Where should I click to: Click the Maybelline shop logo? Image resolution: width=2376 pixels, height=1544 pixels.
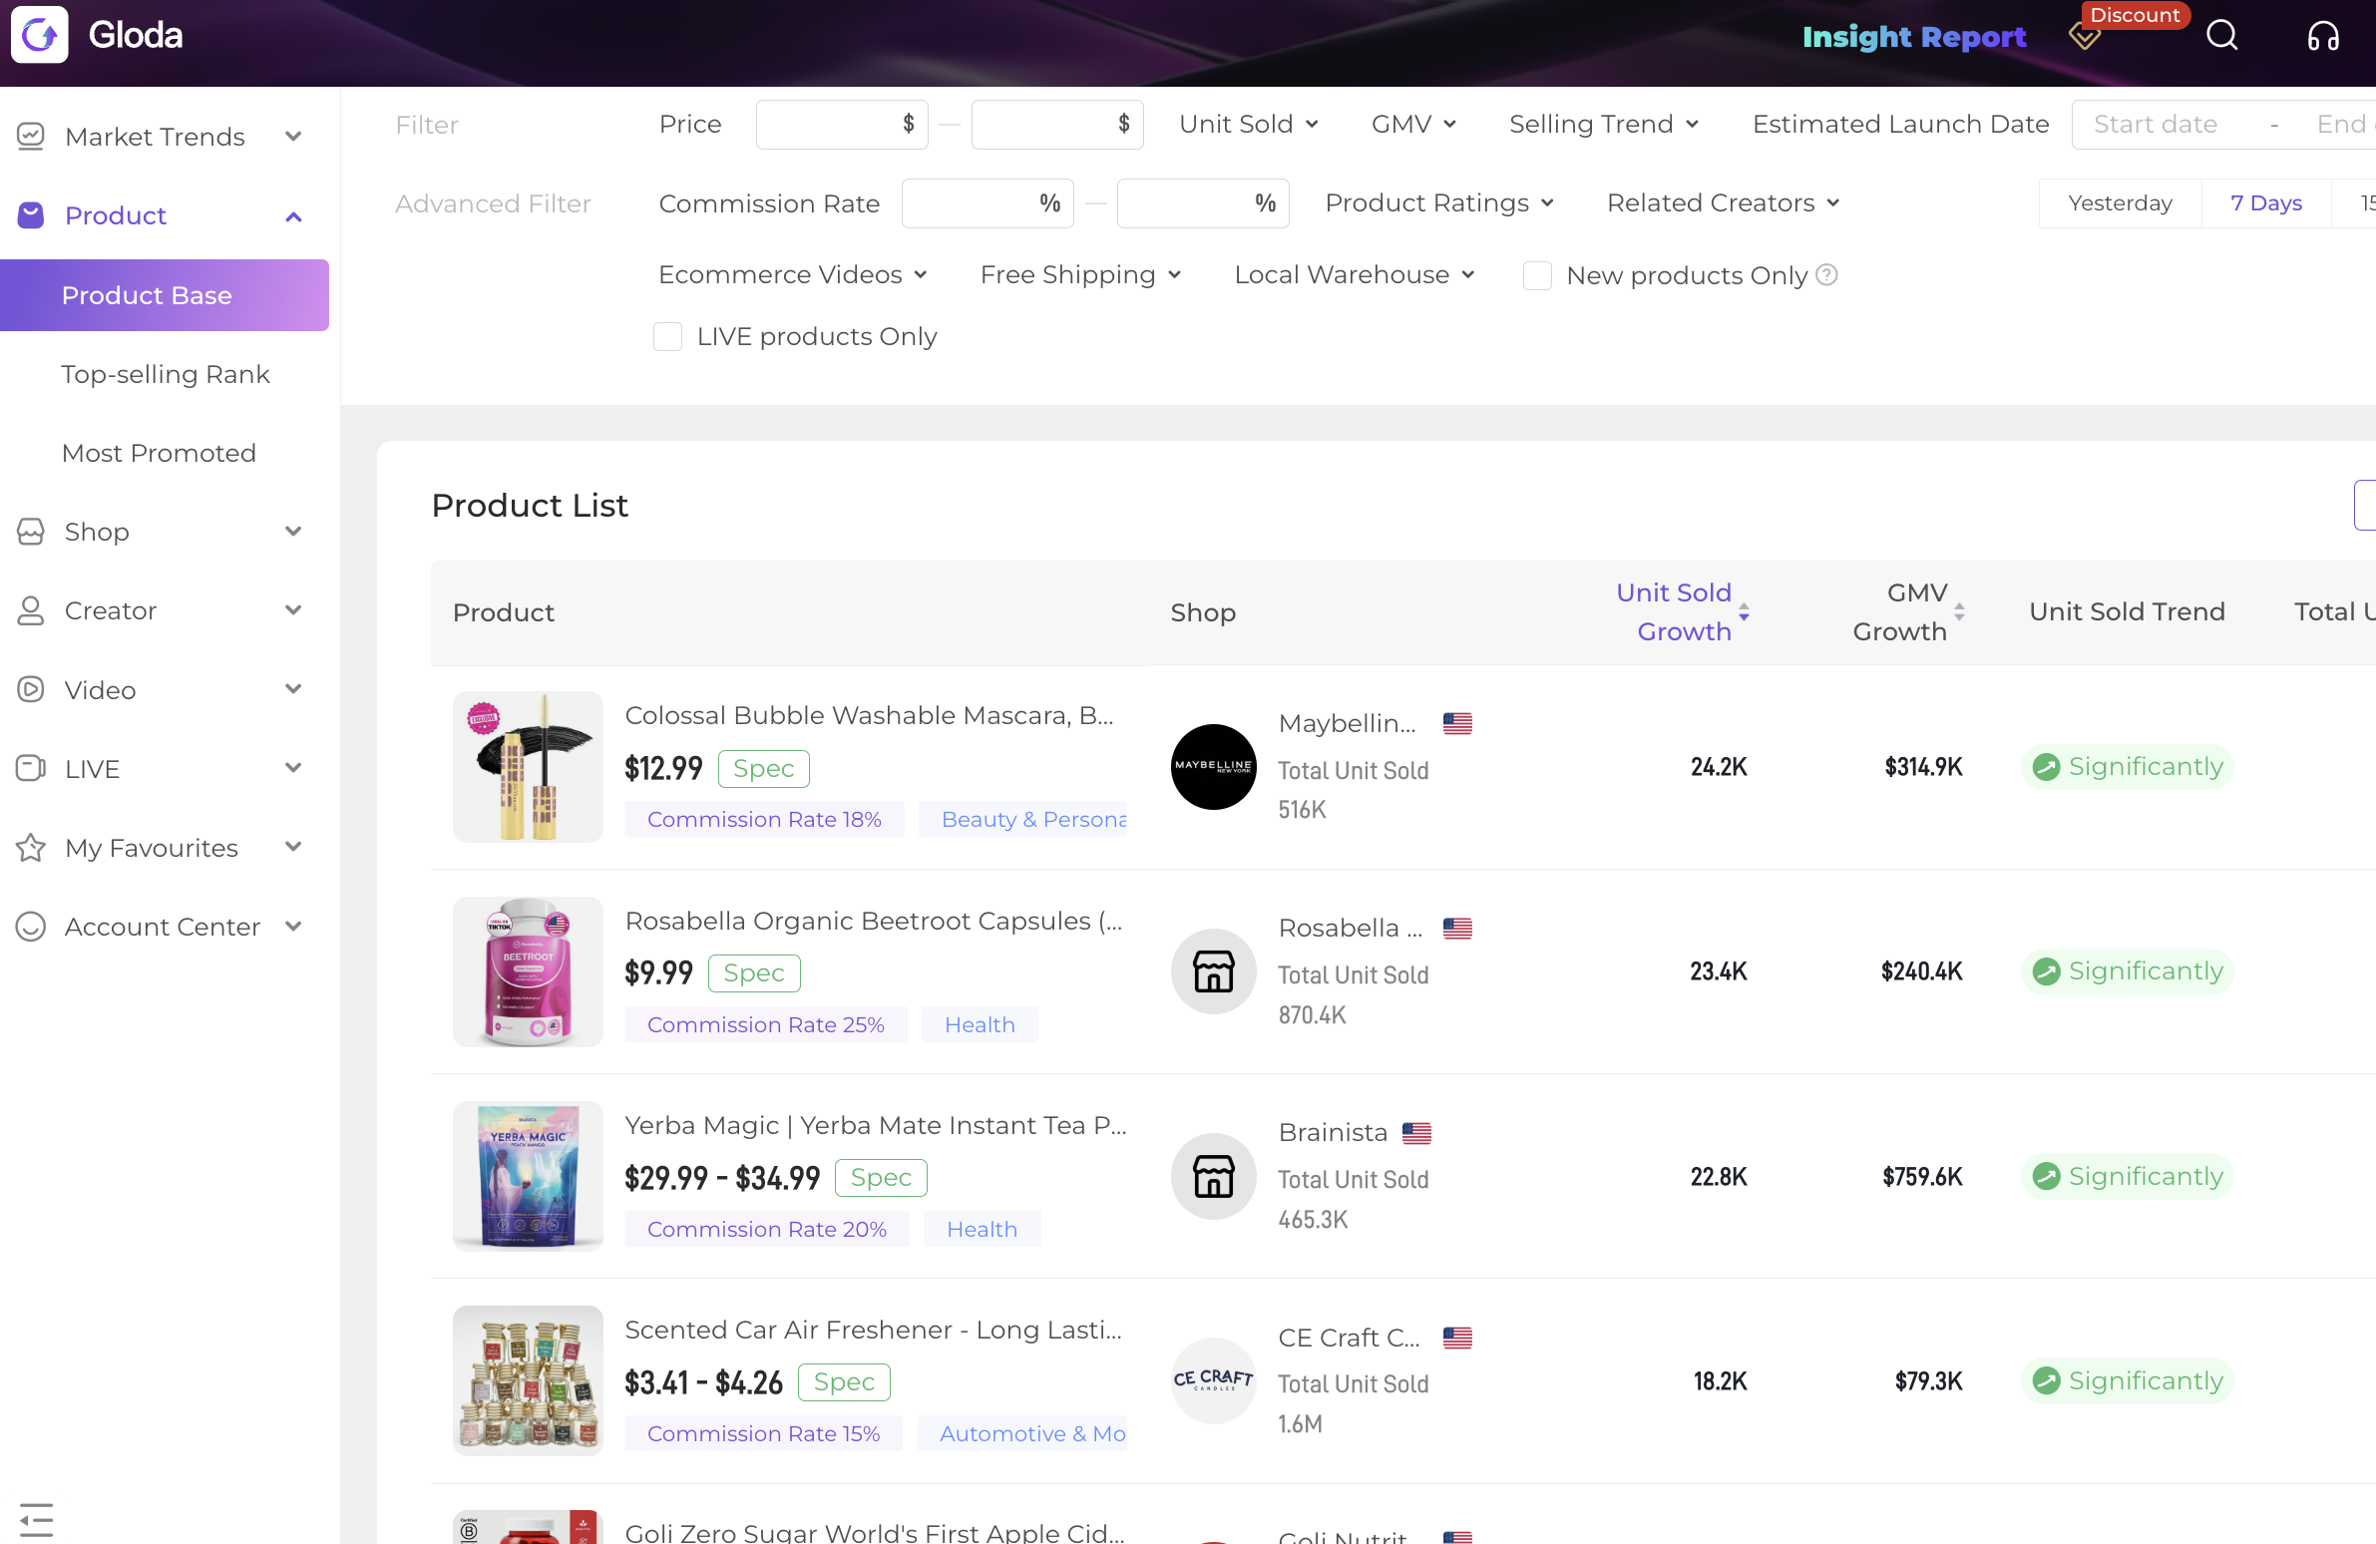coord(1213,766)
